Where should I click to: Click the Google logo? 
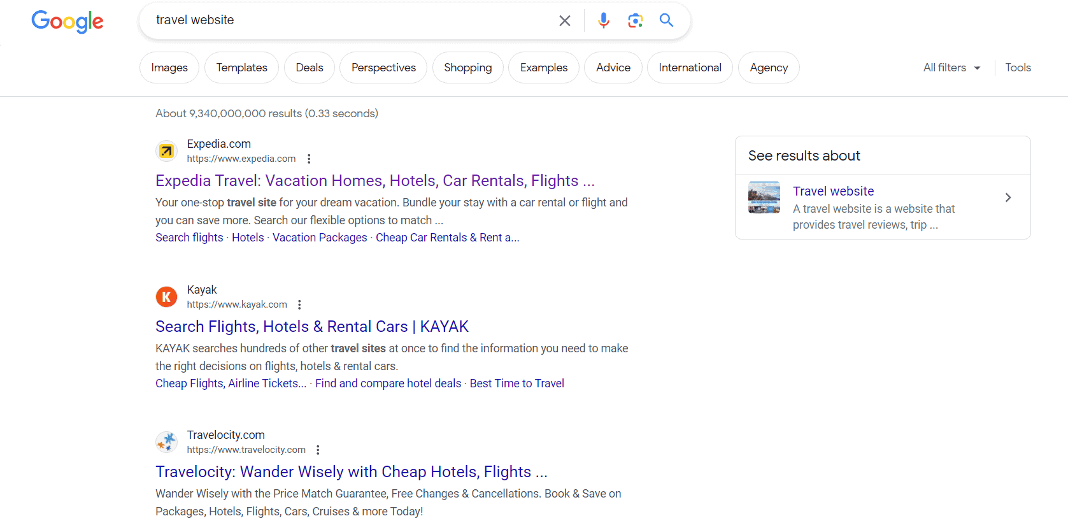(68, 21)
